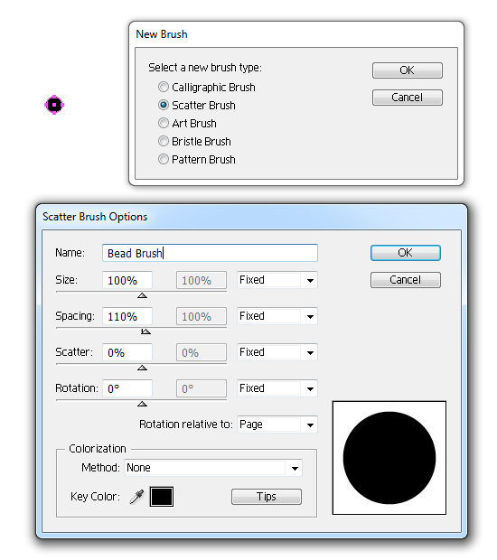Click the Size slider triangle handle

tap(142, 295)
